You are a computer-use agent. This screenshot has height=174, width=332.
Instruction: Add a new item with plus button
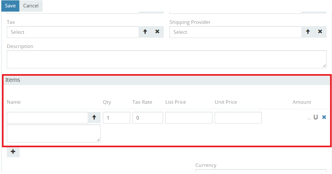click(13, 152)
